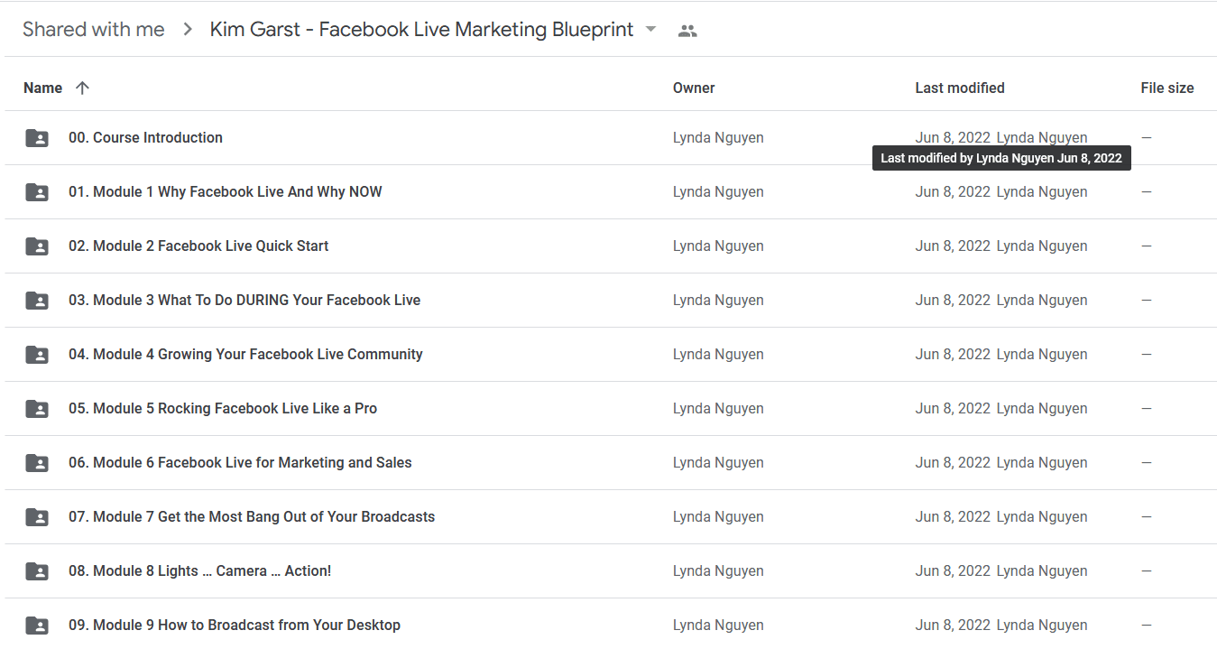Click Jun 8, 2022 date in Module 6 row
This screenshot has height=649, width=1217.
[953, 462]
